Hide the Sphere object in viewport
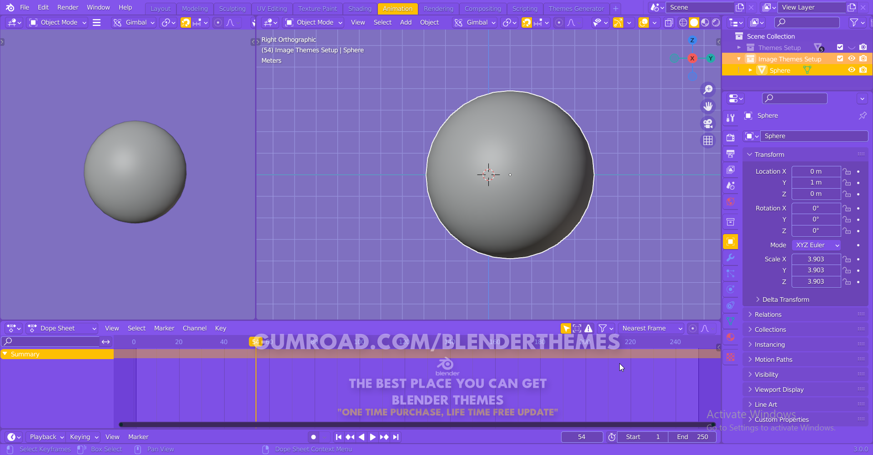 pyautogui.click(x=852, y=70)
